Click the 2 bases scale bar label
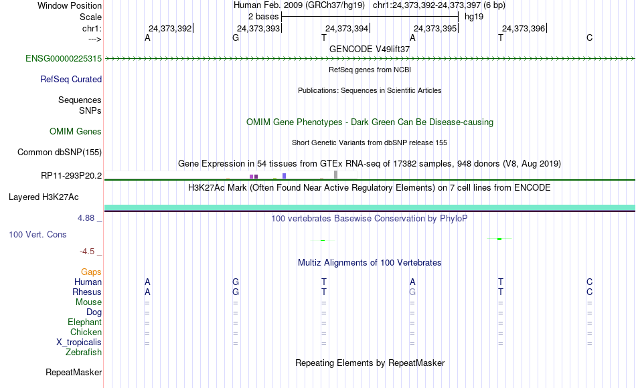The width and height of the screenshot is (636, 388). [263, 17]
